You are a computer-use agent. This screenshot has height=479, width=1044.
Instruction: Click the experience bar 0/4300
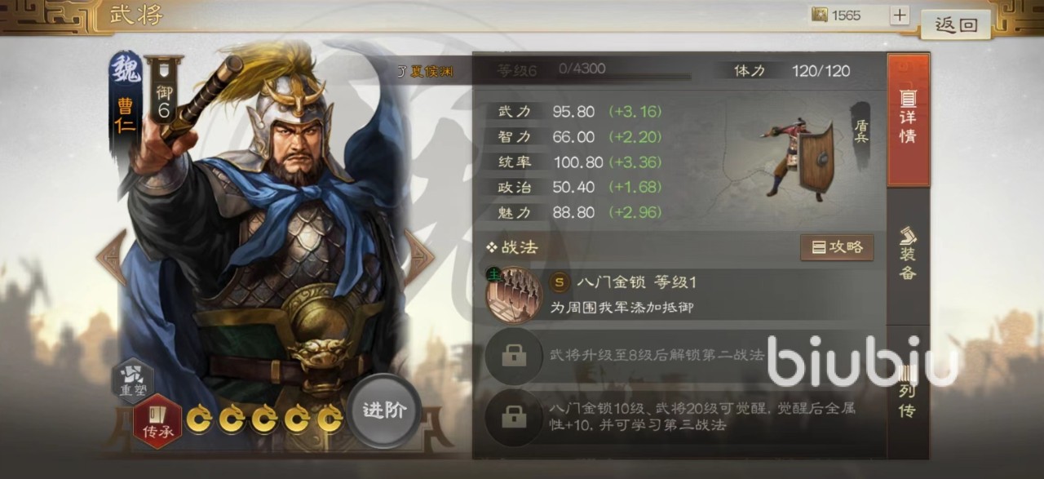(x=623, y=70)
